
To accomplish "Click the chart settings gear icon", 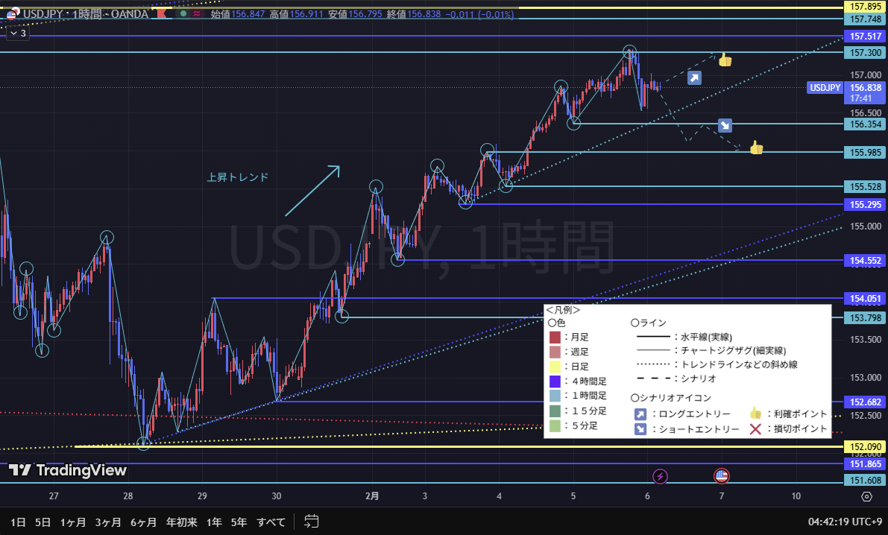I will (x=866, y=496).
